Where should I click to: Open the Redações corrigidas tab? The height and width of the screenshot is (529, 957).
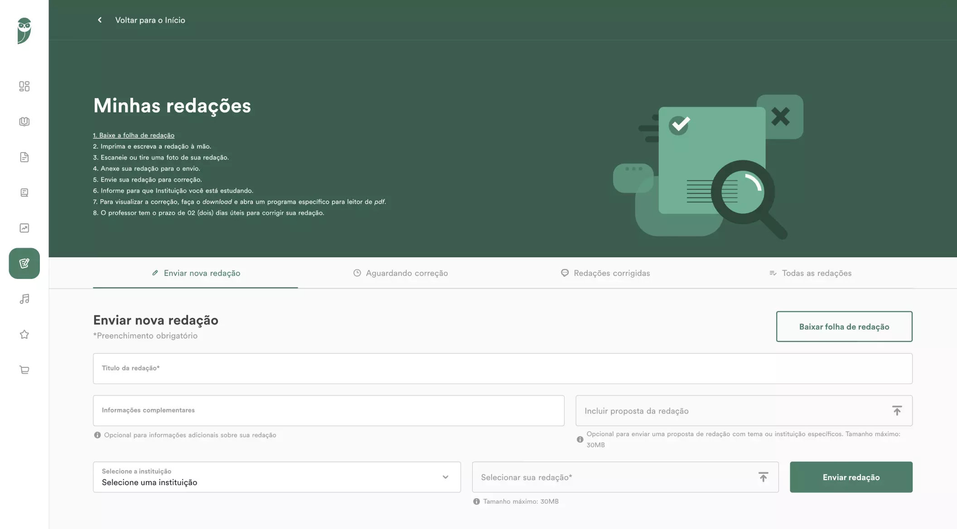(605, 273)
